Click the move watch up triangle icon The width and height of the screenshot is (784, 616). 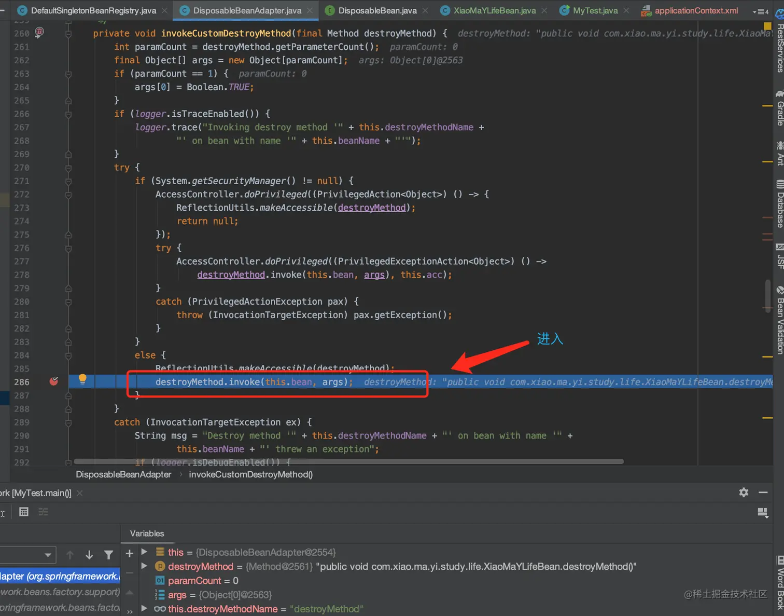[130, 592]
